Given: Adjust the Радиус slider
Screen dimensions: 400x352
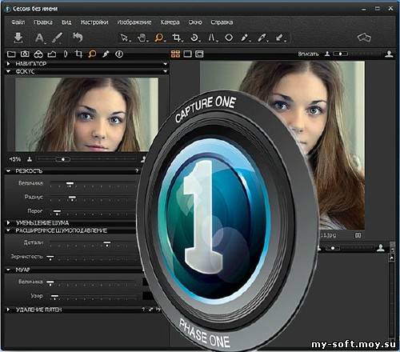Looking at the screenshot, I should (72, 198).
